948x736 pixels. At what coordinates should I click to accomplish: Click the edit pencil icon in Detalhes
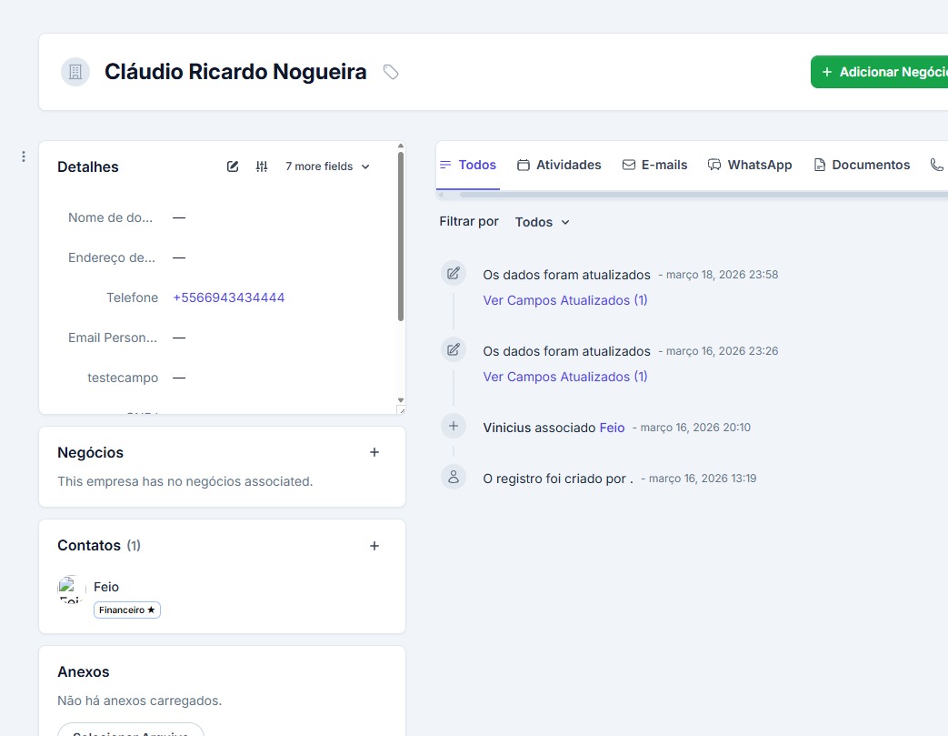click(233, 166)
